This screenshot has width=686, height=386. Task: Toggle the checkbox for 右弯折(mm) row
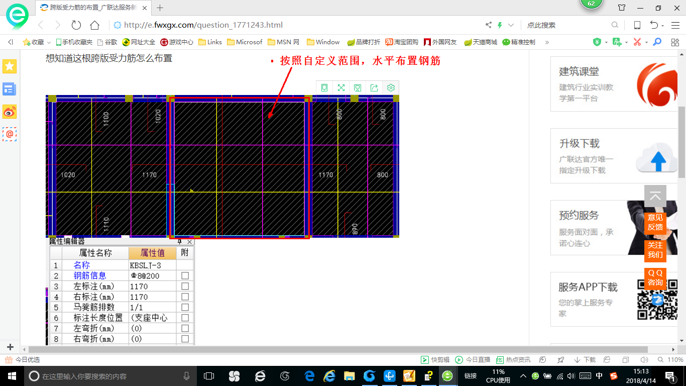[185, 339]
